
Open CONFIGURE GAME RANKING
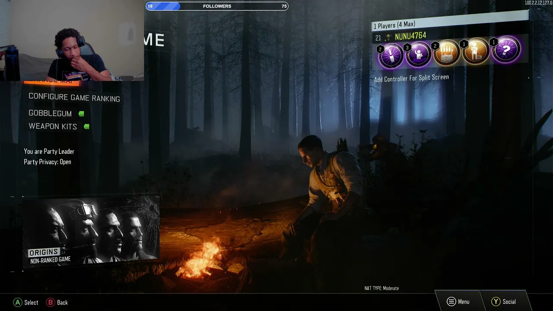click(x=74, y=98)
